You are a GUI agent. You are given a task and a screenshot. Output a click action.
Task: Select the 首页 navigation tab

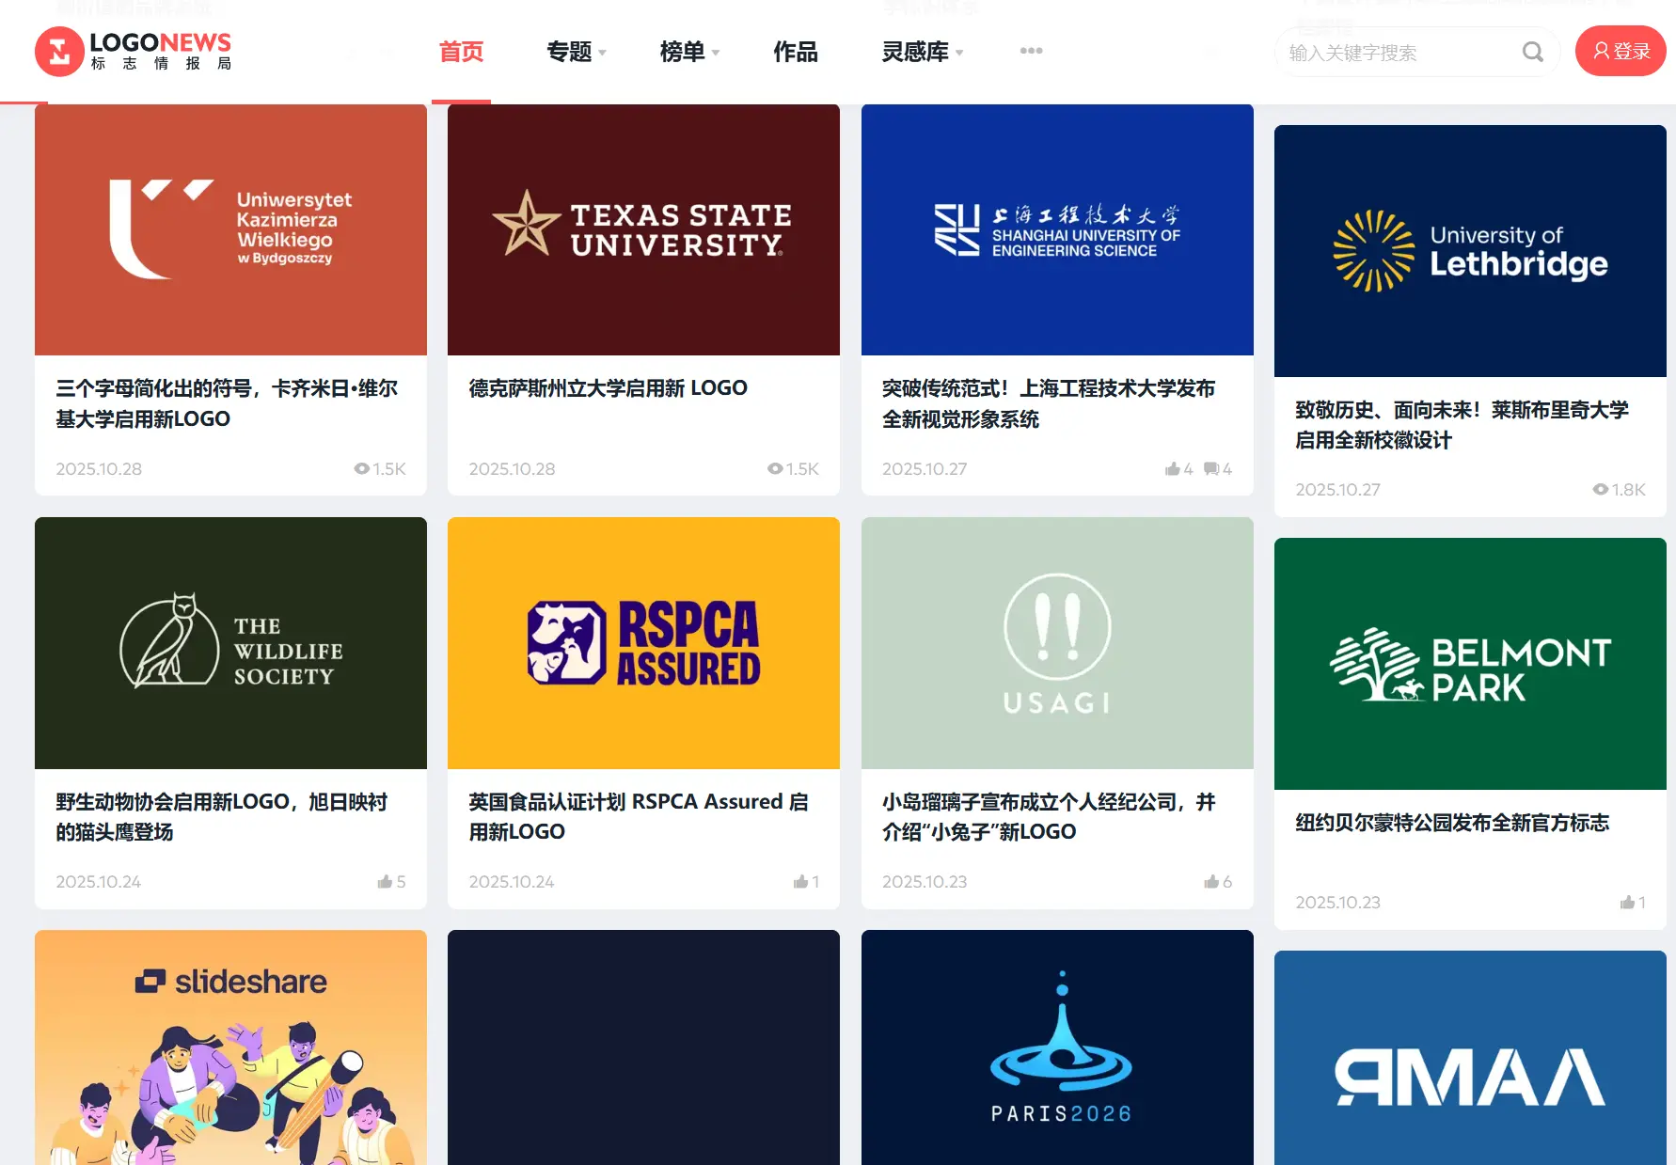(461, 52)
